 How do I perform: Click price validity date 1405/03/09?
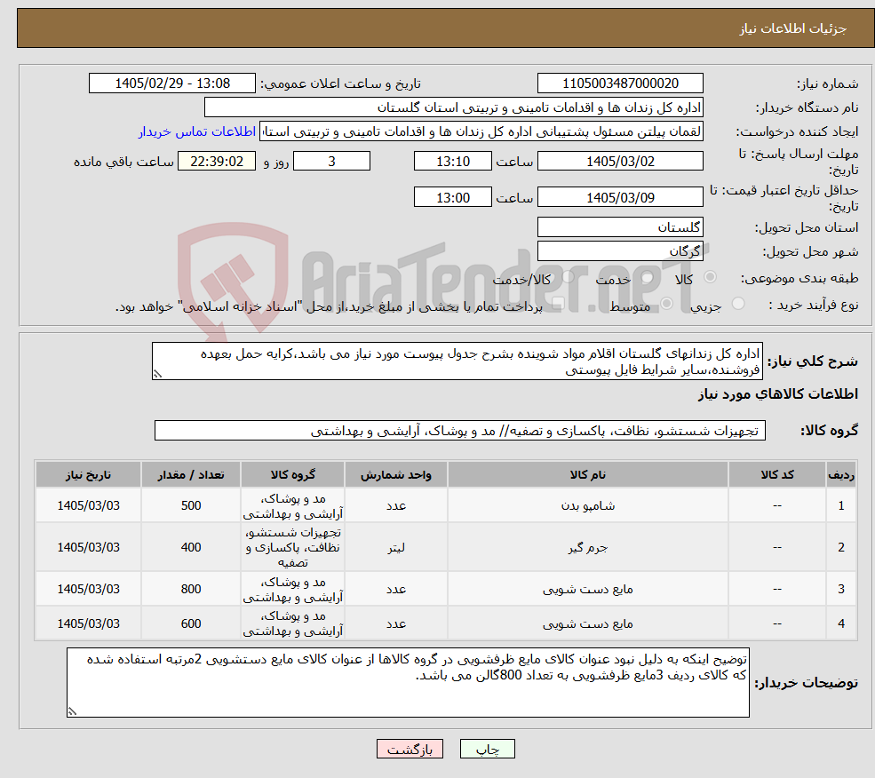click(x=620, y=197)
